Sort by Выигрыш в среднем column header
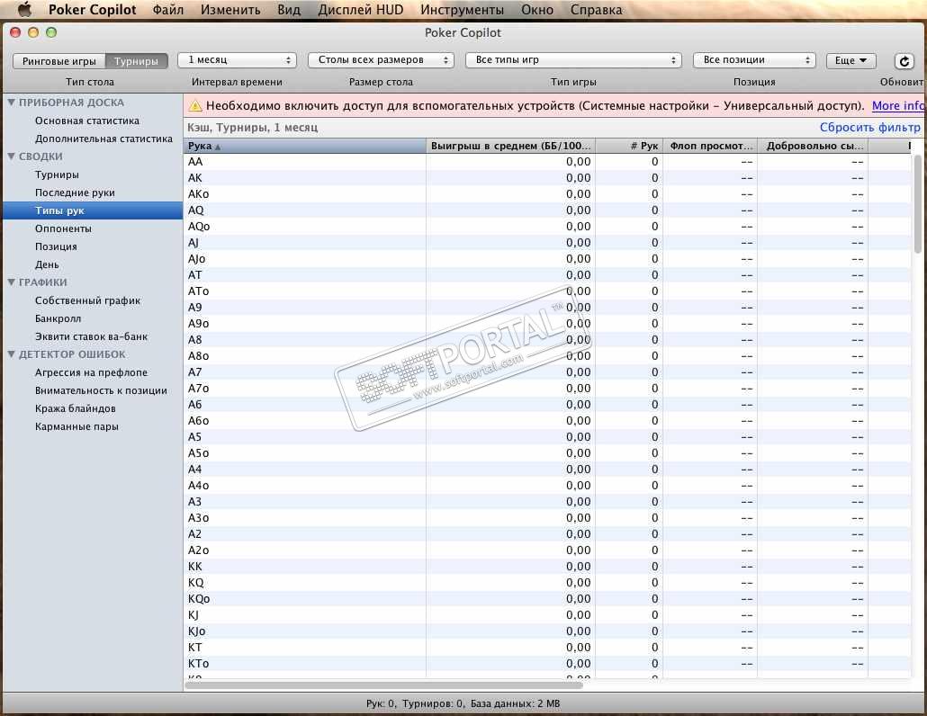This screenshot has width=927, height=716. 511,146
